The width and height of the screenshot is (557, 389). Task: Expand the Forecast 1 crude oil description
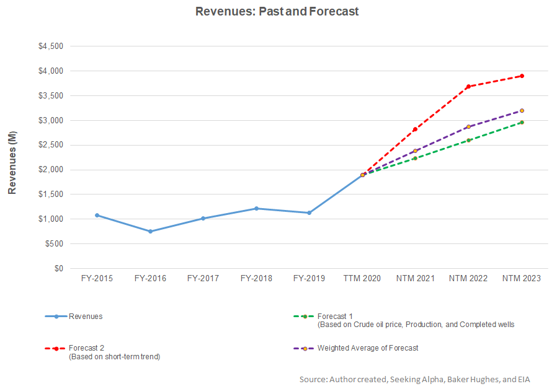[x=417, y=324]
